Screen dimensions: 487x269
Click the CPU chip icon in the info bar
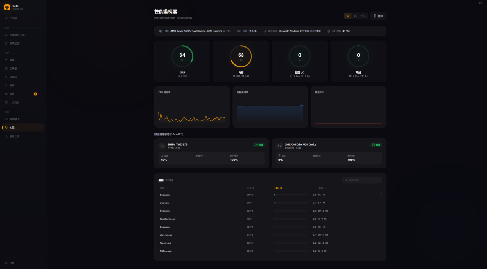(x=161, y=31)
